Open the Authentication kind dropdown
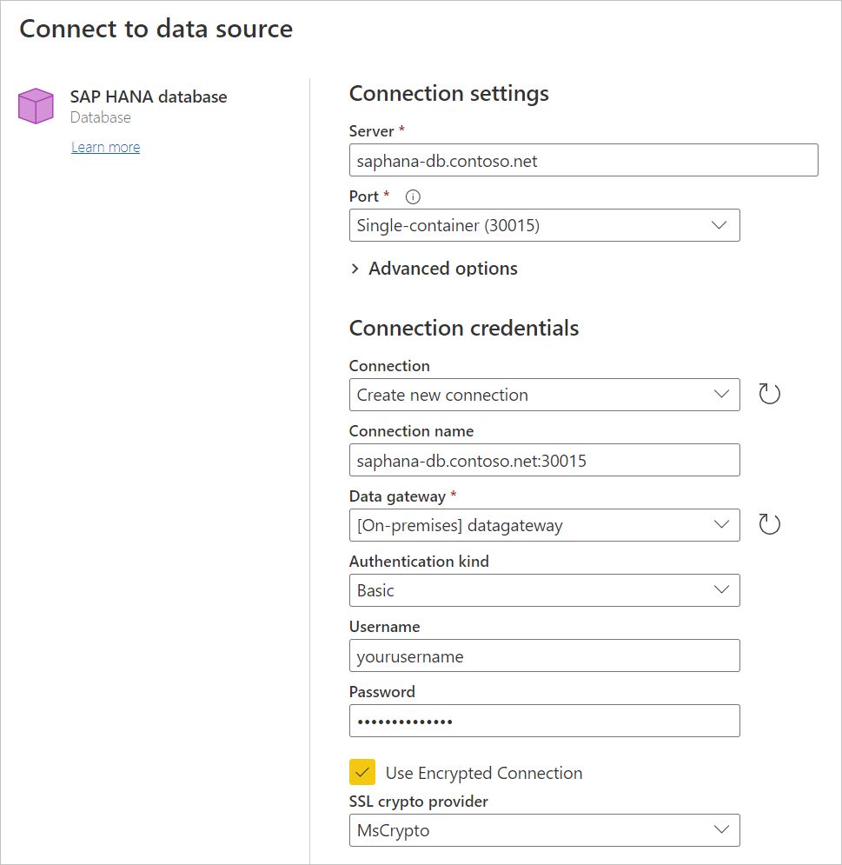The height and width of the screenshot is (865, 842). coord(544,590)
